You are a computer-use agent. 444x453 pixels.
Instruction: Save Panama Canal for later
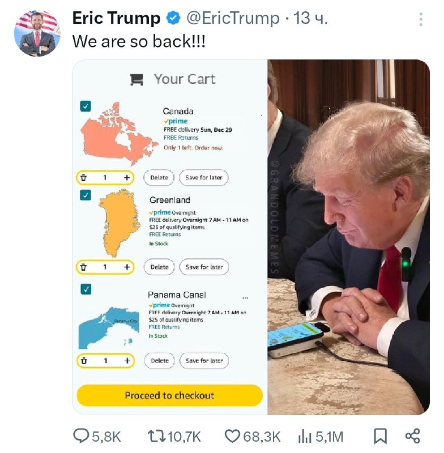[204, 361]
